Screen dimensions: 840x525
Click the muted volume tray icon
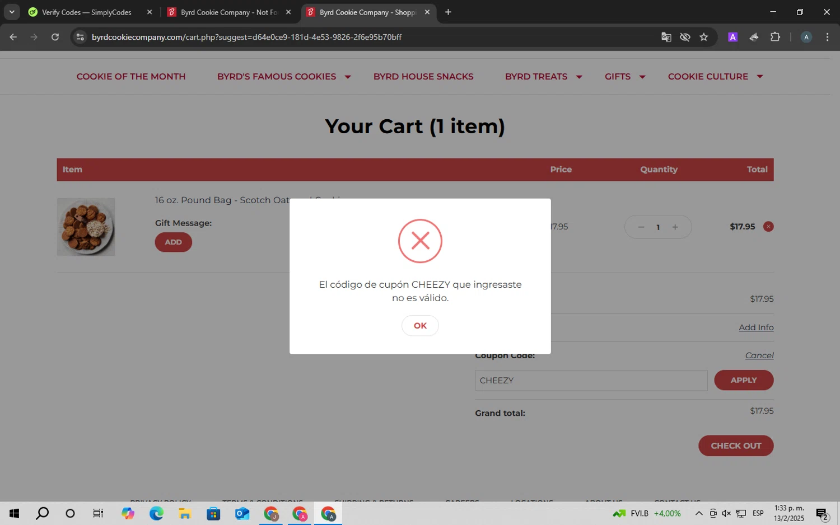726,513
